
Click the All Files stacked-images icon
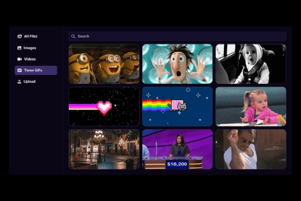click(x=19, y=36)
